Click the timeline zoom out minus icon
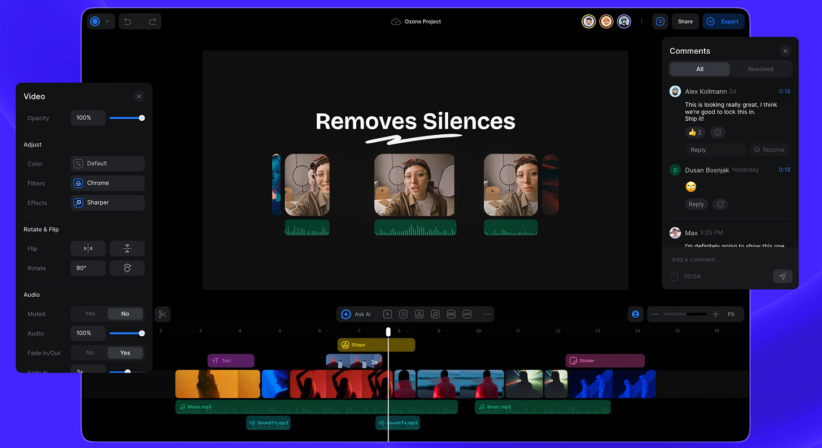This screenshot has width=822, height=448. (655, 314)
